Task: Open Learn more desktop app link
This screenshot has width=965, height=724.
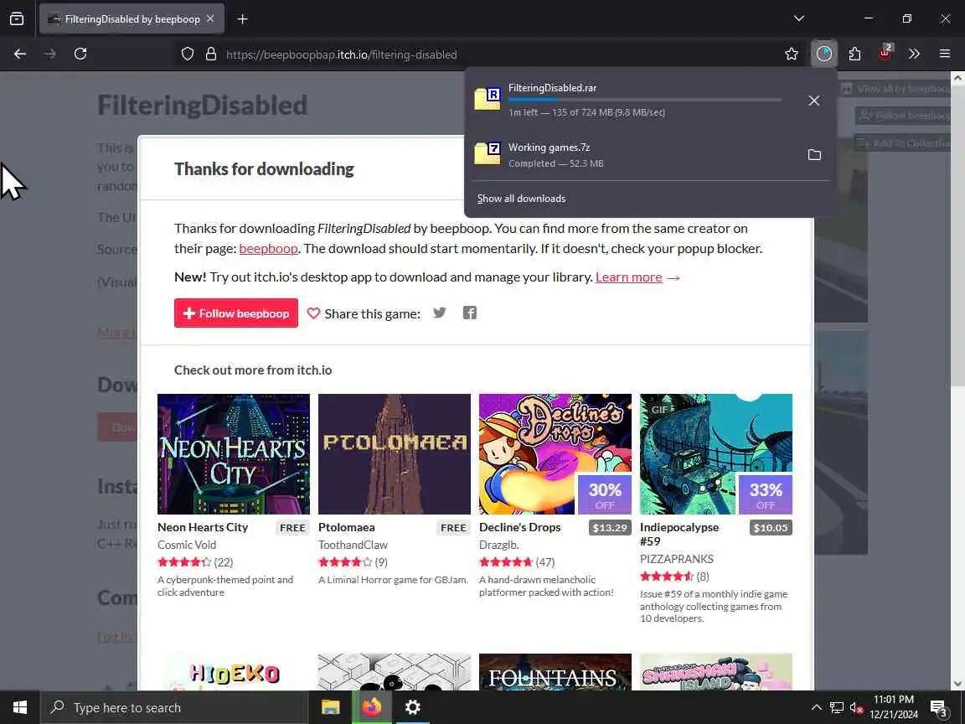Action: click(x=628, y=277)
